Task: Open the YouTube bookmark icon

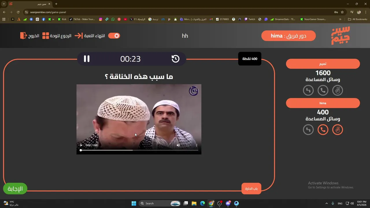Action: (125, 19)
